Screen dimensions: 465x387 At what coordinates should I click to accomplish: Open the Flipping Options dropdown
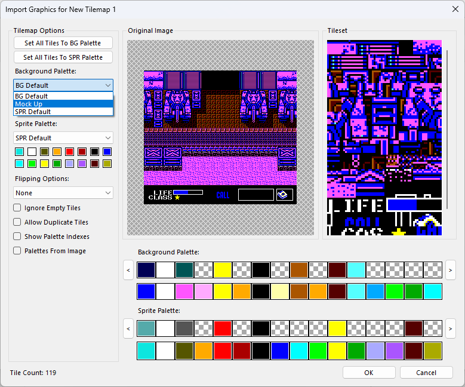tap(63, 193)
